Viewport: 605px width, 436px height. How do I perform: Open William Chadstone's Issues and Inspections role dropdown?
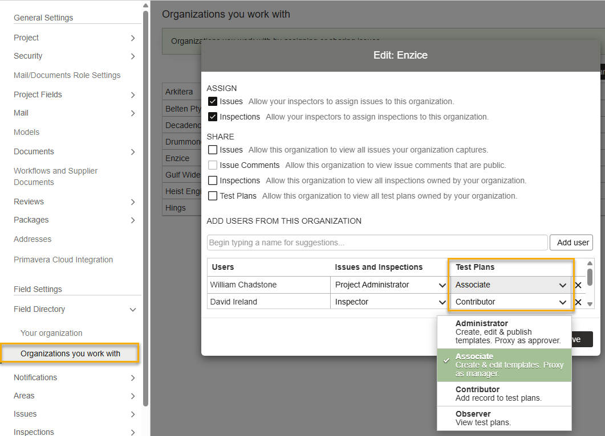(x=389, y=285)
